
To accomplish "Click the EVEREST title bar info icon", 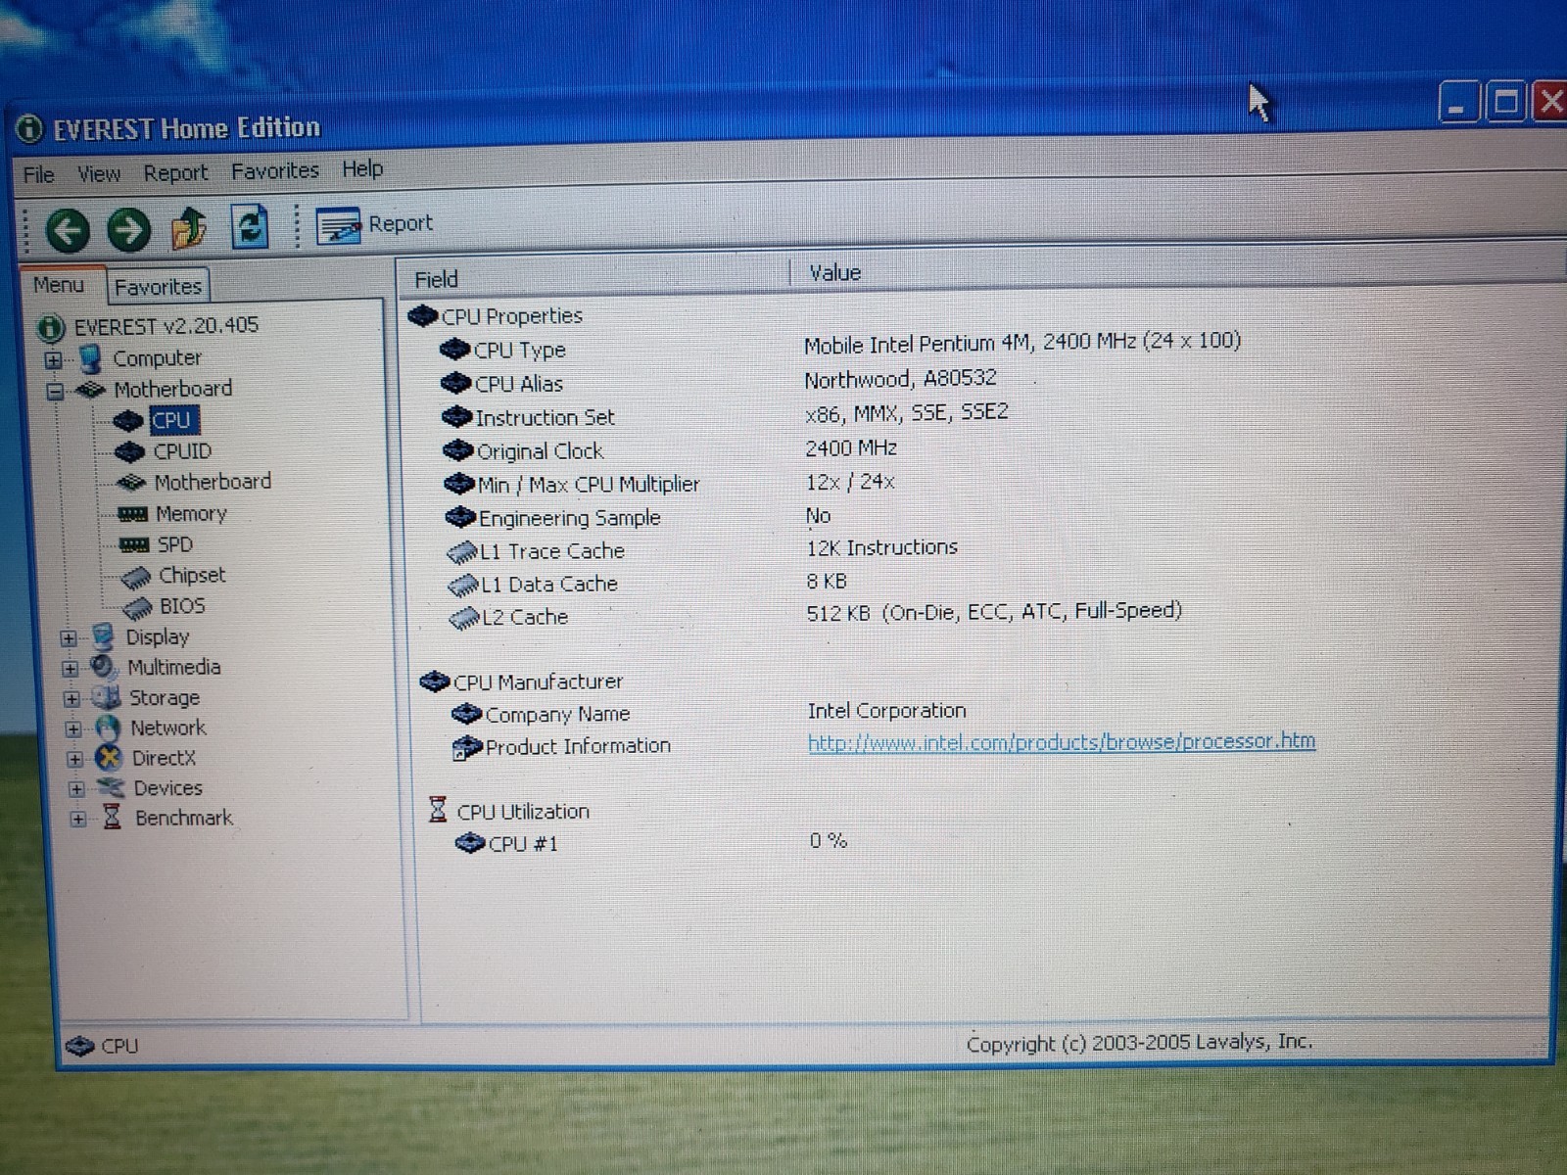I will (x=30, y=128).
